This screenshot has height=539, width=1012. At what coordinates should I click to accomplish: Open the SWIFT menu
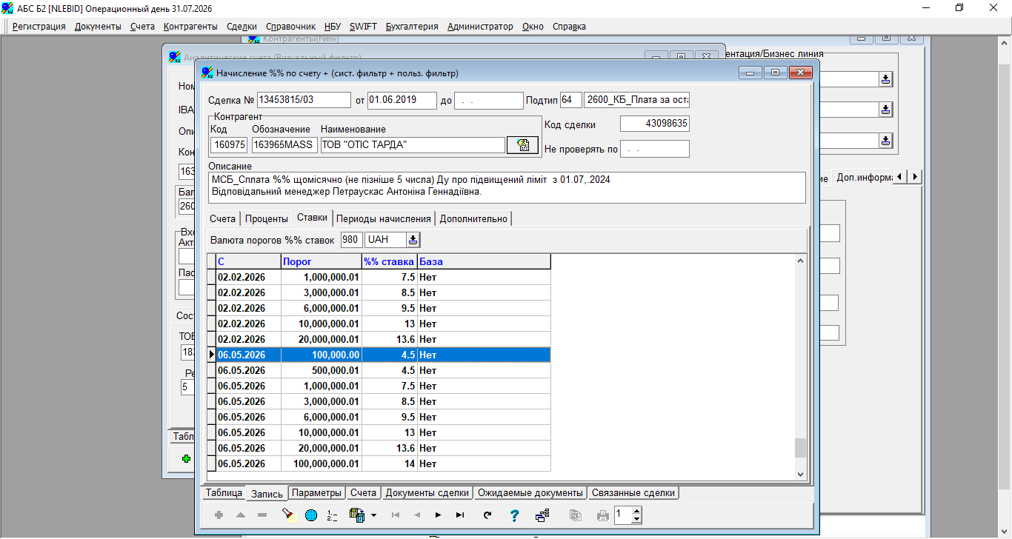[x=363, y=27]
